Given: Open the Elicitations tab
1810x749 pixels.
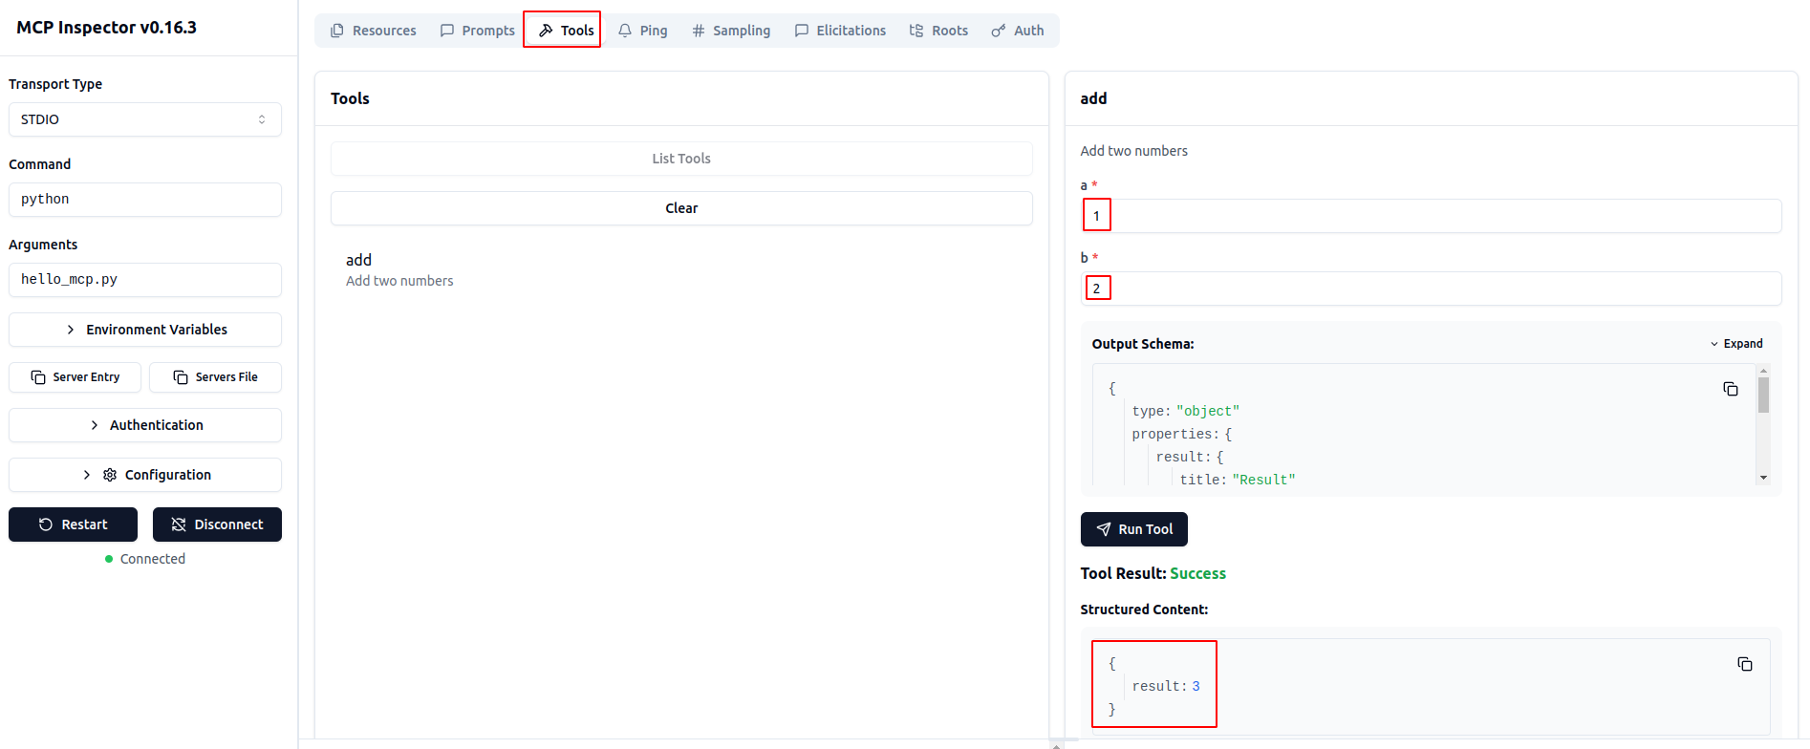Looking at the screenshot, I should [x=840, y=31].
